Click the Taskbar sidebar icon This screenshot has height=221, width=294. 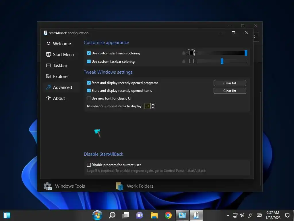[48, 65]
